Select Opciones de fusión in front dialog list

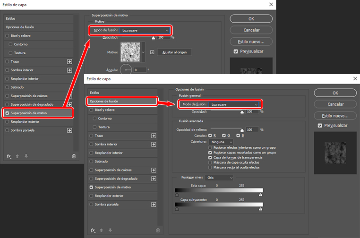click(x=121, y=101)
